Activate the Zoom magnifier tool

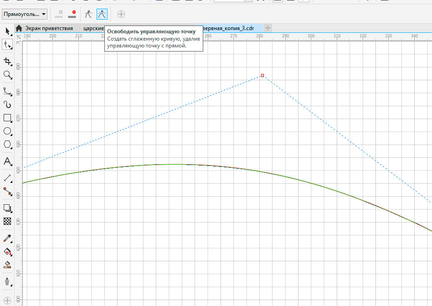click(7, 75)
